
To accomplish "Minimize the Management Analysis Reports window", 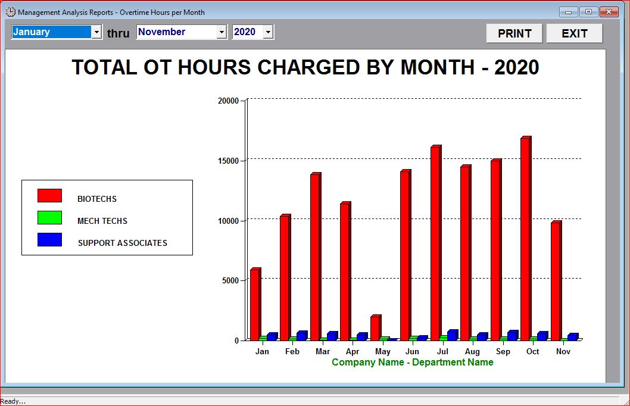I will tap(568, 12).
